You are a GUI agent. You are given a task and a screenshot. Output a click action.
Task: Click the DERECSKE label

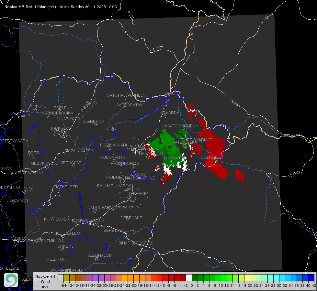(131, 218)
